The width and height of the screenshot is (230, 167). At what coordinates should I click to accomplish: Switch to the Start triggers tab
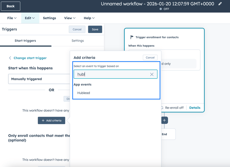25,41
